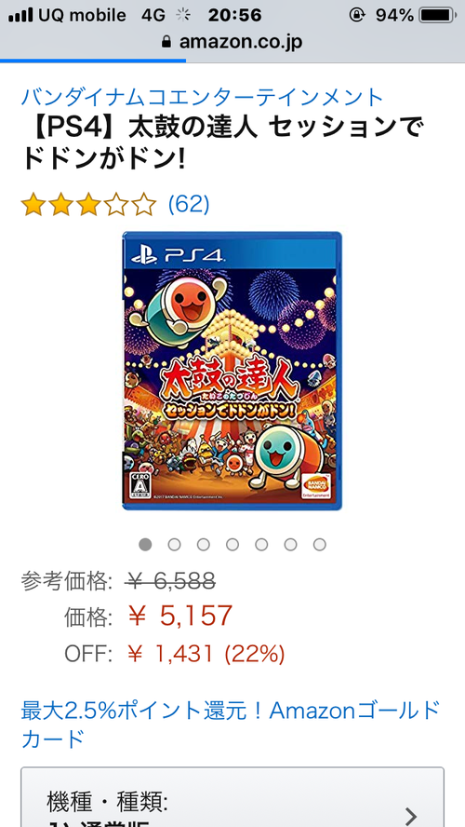Tap the rotation lock status icon
The width and height of the screenshot is (465, 827).
click(x=356, y=15)
